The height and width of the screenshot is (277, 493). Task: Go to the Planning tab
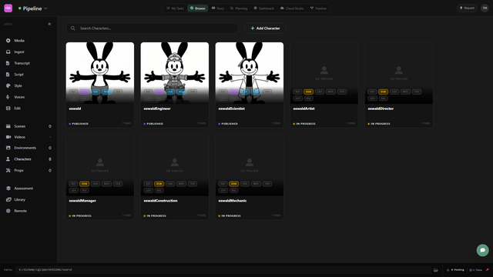pyautogui.click(x=239, y=8)
